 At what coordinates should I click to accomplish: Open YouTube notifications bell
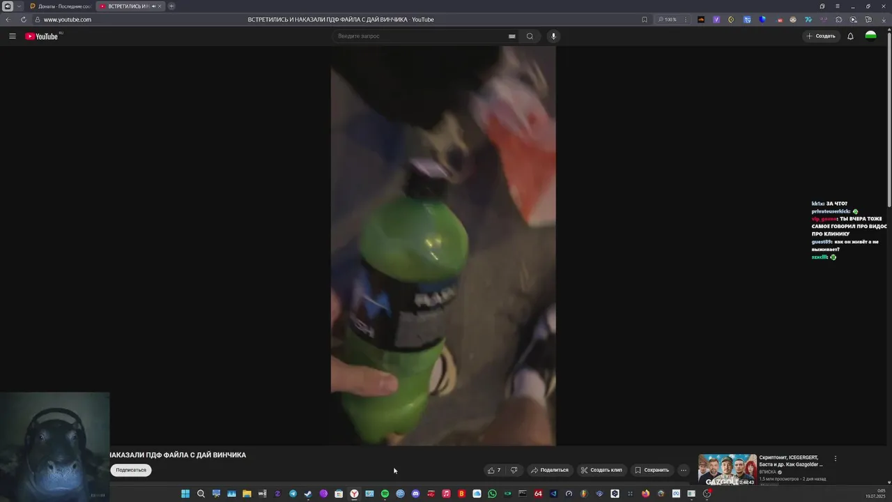click(x=850, y=36)
